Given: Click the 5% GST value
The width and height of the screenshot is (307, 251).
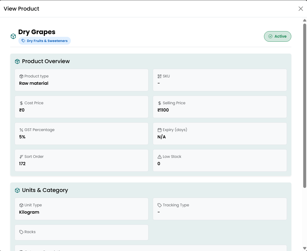Looking at the screenshot, I should point(22,137).
